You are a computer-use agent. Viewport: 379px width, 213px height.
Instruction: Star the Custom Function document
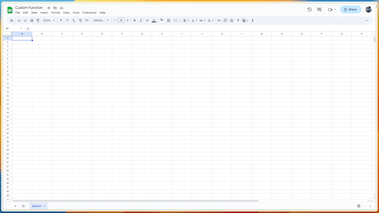click(48, 8)
